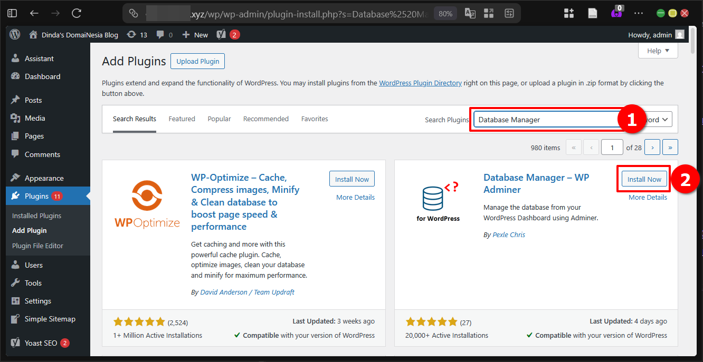Click the page number input field

point(612,147)
